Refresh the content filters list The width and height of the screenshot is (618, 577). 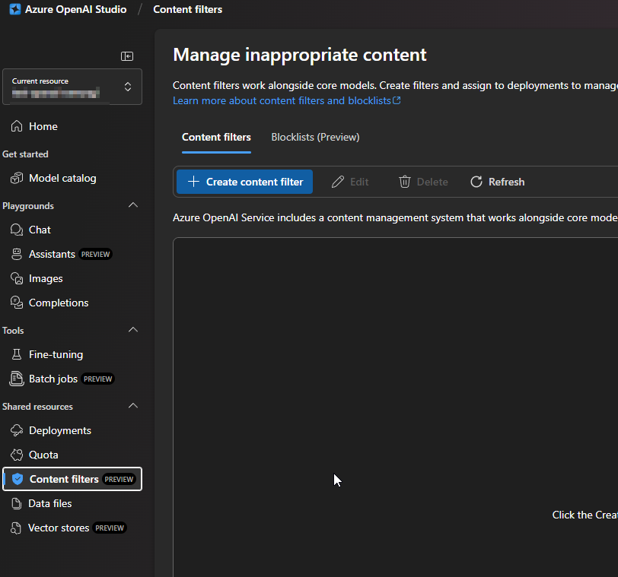(497, 181)
